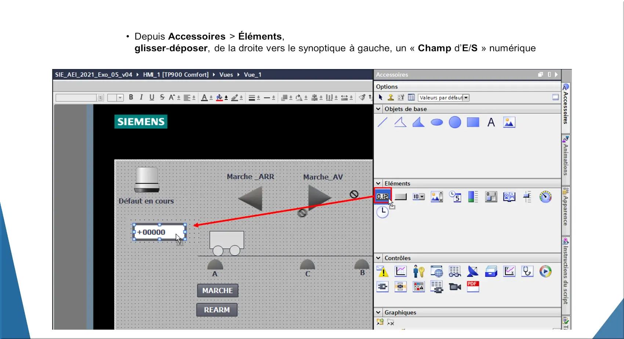Toggle stamp mode in Options
Viewport: 624px width, 339px height.
click(x=391, y=97)
